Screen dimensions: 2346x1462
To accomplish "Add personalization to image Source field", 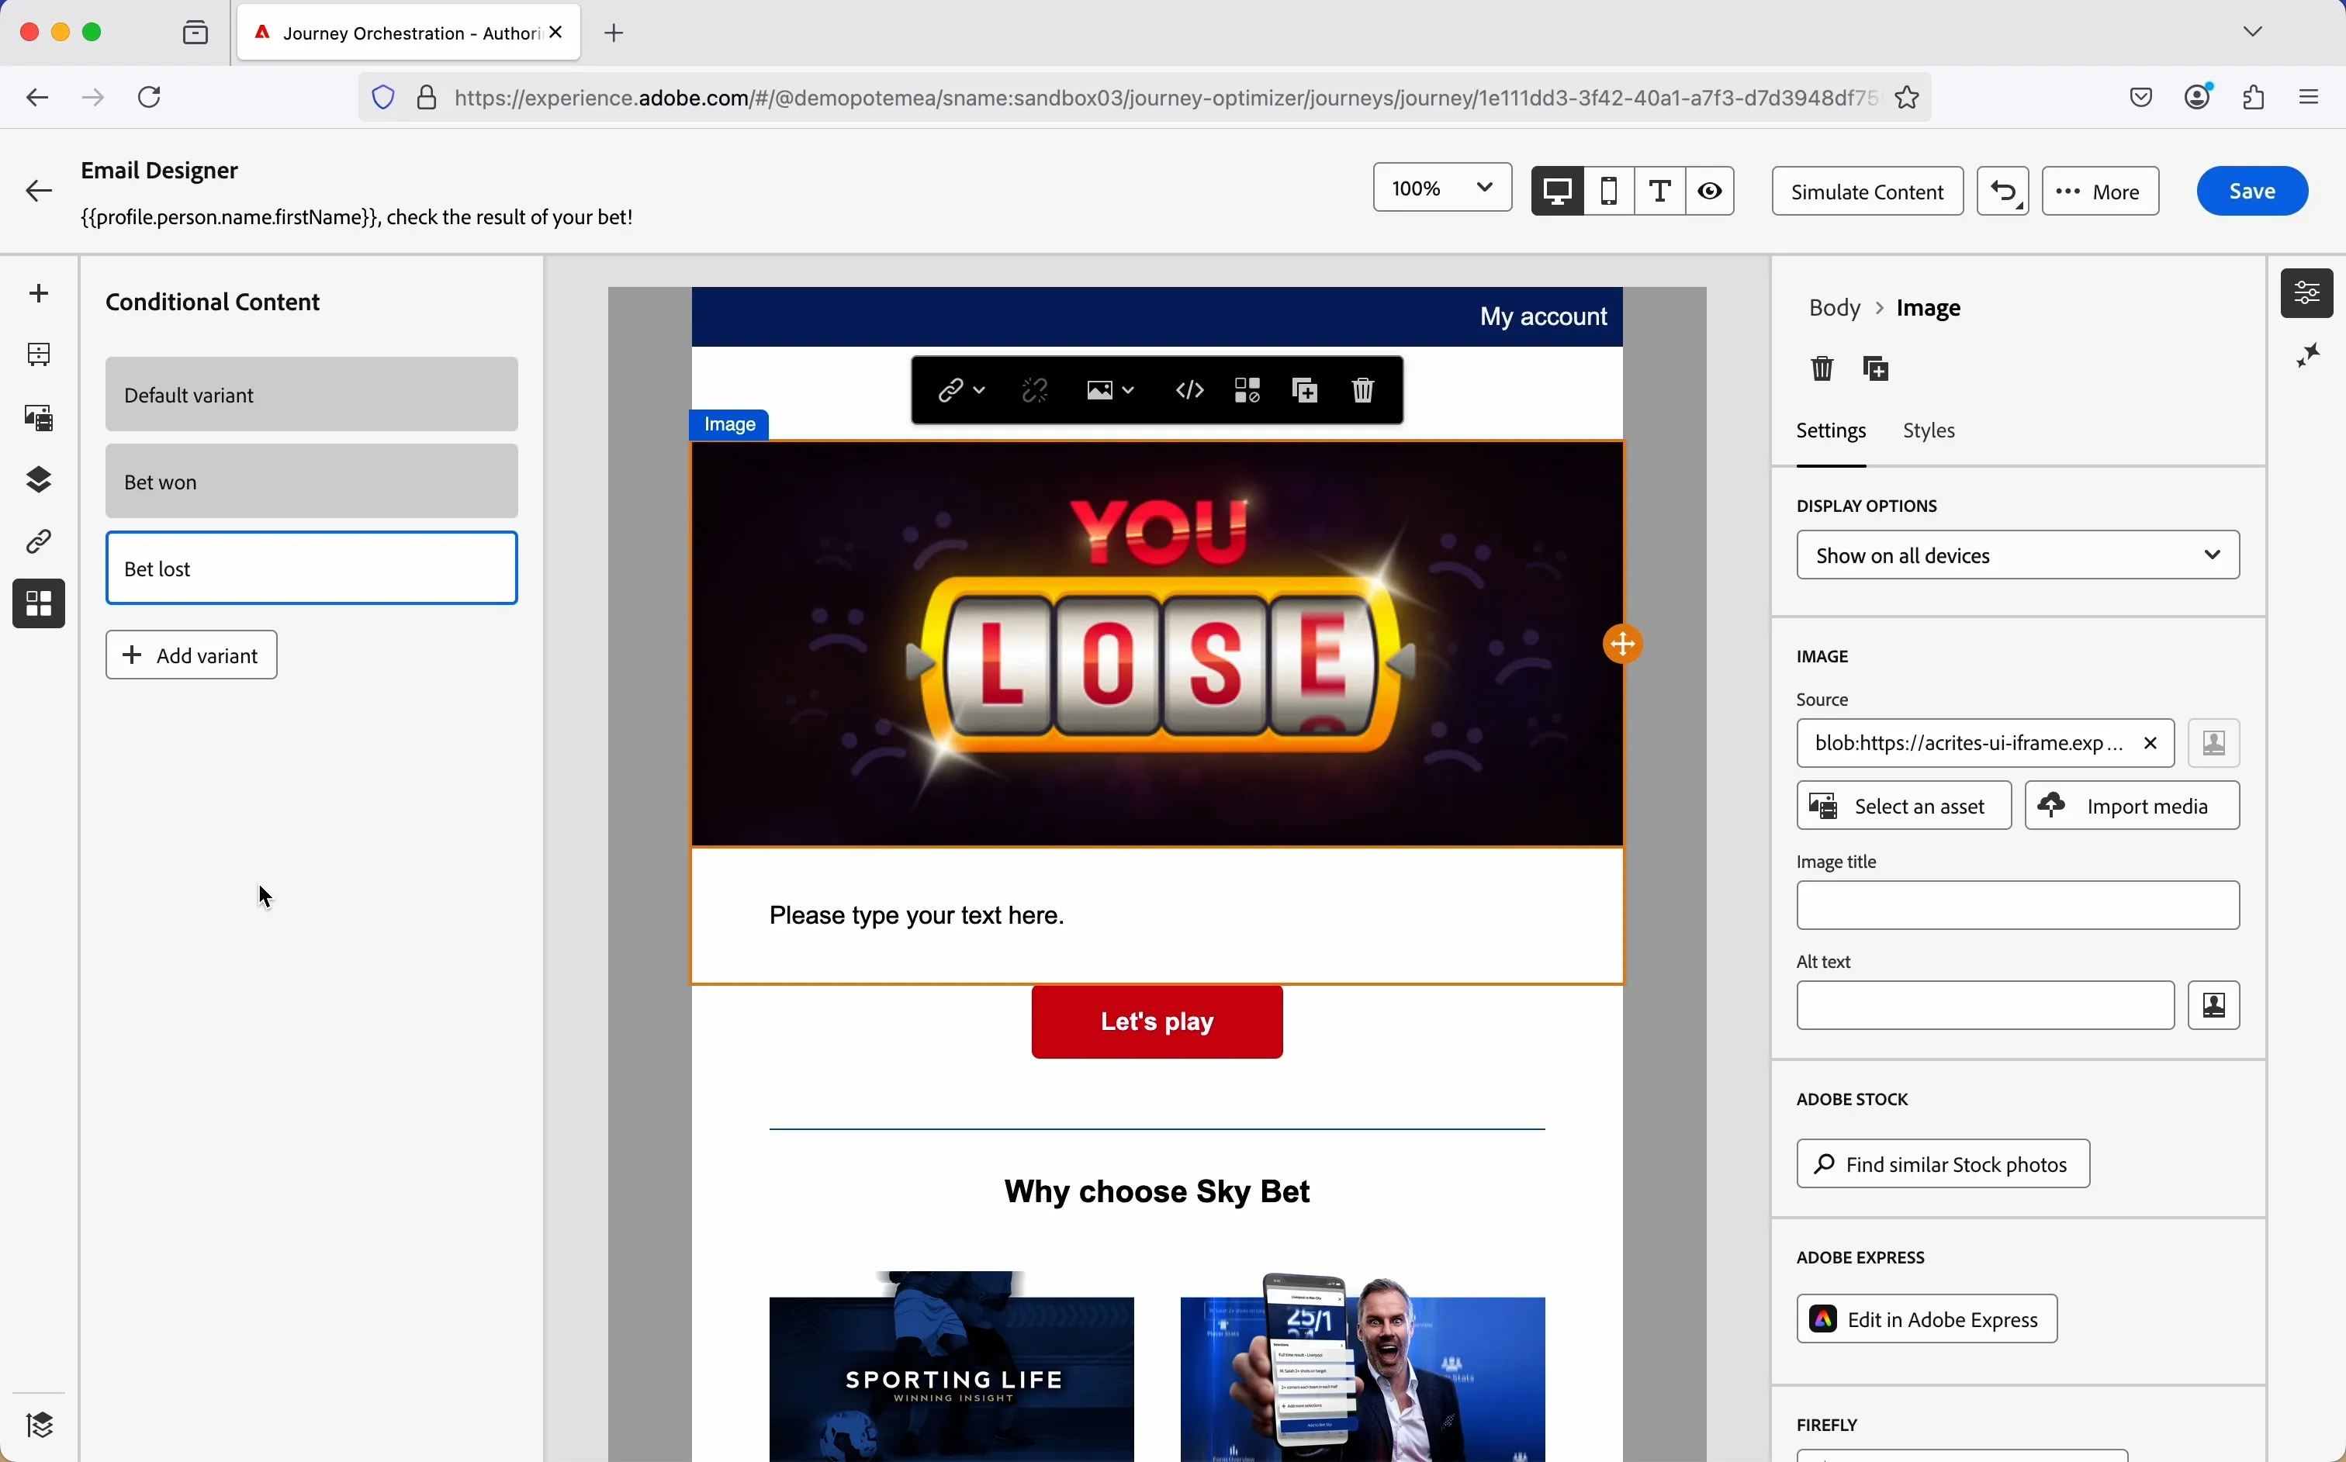I will tap(2214, 744).
